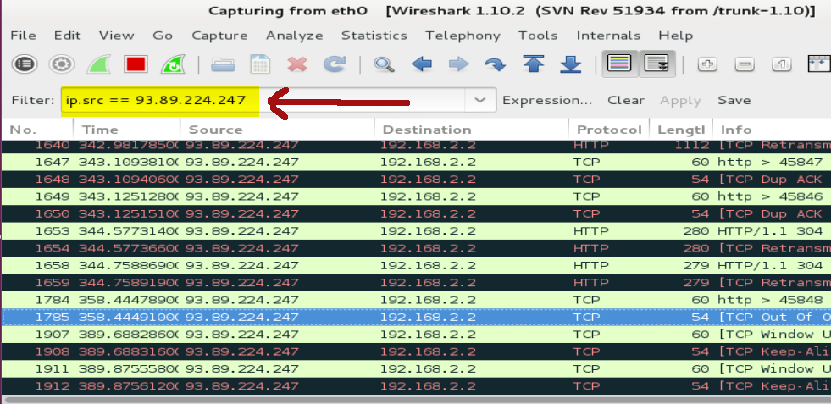The image size is (831, 404).
Task: Select highlighted packet 1785 Out-Of-Order row
Action: click(x=416, y=317)
